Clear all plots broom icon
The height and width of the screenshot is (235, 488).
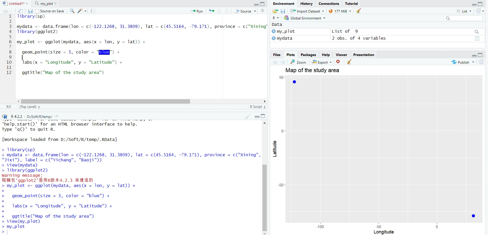349,62
